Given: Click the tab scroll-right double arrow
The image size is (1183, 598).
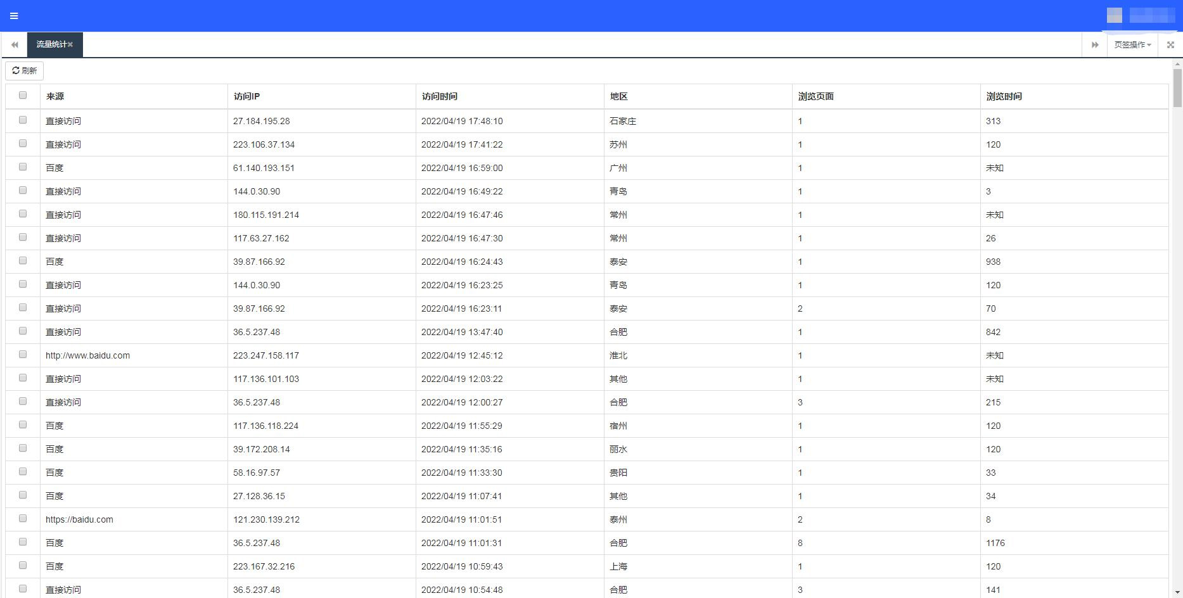Looking at the screenshot, I should pos(1094,44).
